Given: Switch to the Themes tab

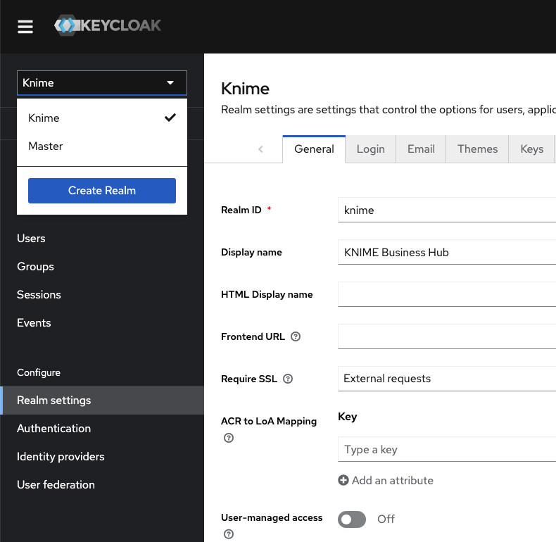Looking at the screenshot, I should click(477, 149).
